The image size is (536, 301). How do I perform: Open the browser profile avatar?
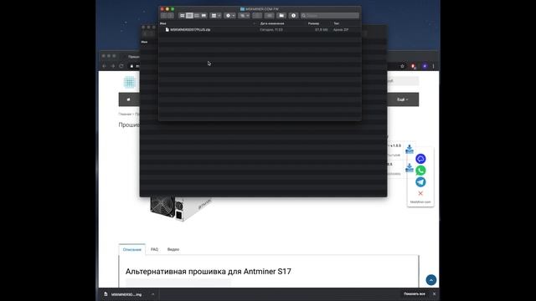coord(425,66)
